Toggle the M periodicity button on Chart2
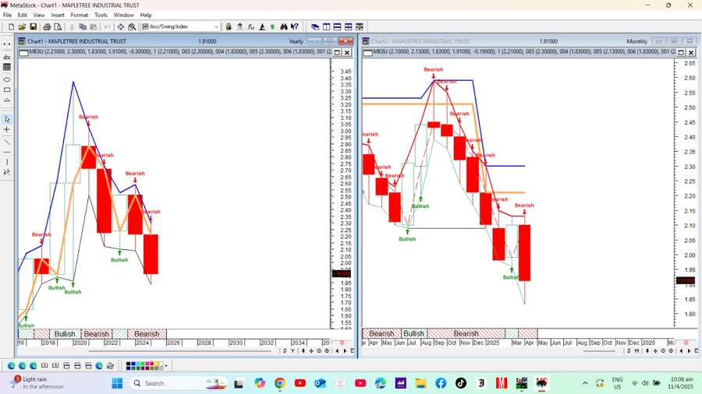 point(637,350)
